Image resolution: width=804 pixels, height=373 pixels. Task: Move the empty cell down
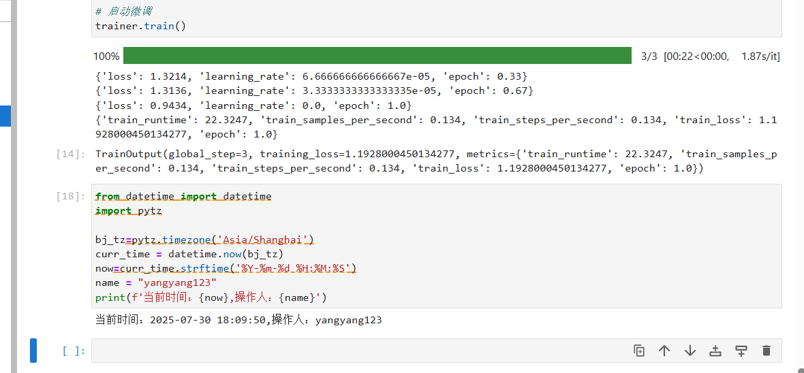tap(690, 351)
